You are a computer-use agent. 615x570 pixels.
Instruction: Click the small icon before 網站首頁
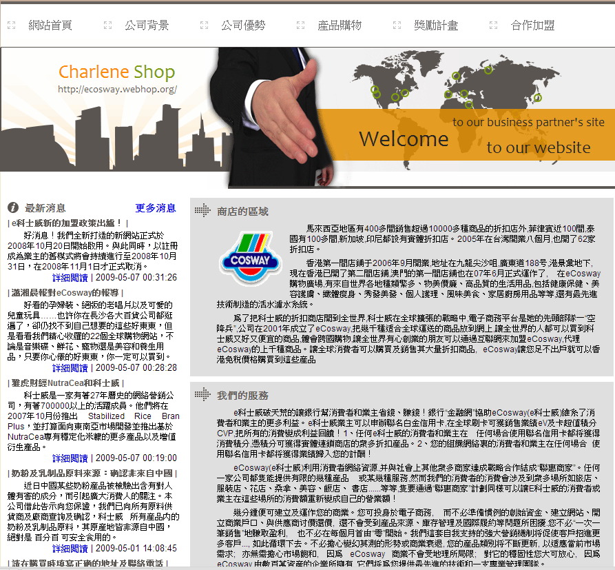(11, 26)
